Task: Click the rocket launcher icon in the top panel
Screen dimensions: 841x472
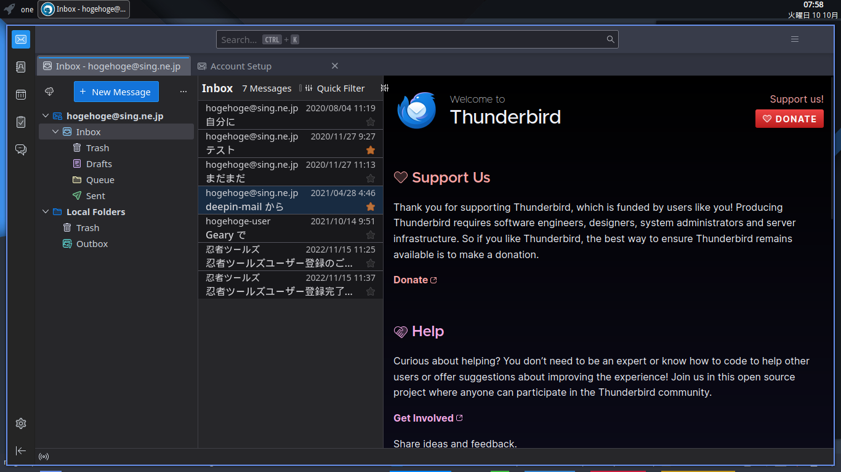Action: [9, 9]
